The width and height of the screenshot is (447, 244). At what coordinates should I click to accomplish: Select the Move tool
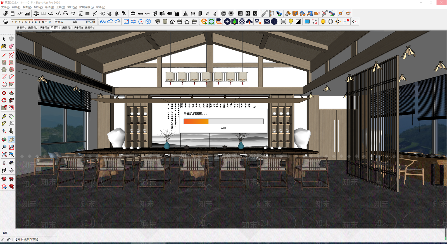pyautogui.click(x=4, y=93)
